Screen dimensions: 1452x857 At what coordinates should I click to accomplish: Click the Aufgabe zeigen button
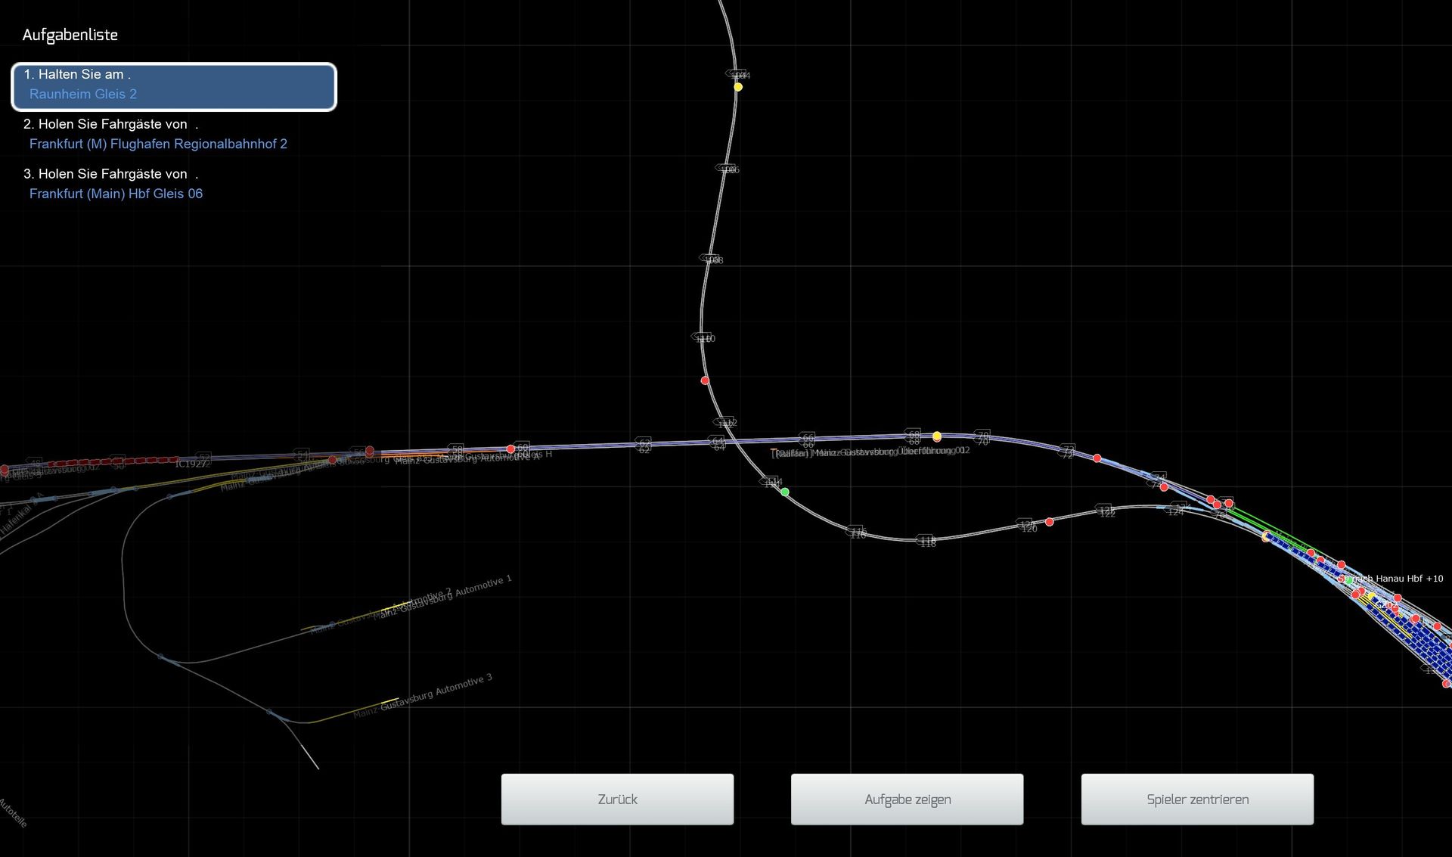coord(907,800)
